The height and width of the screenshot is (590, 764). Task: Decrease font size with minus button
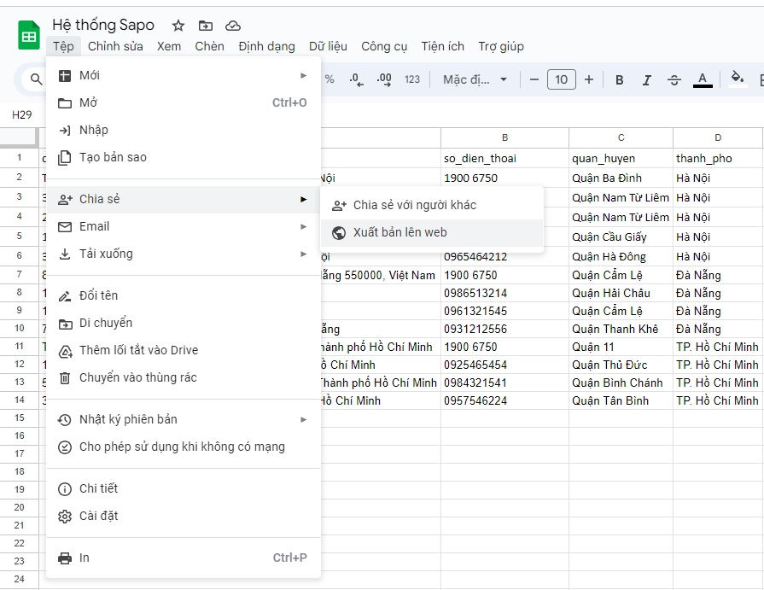click(534, 79)
